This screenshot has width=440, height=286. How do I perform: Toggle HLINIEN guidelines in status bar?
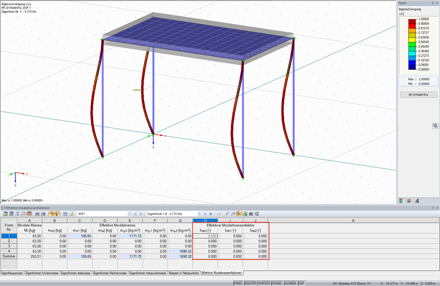point(290,283)
